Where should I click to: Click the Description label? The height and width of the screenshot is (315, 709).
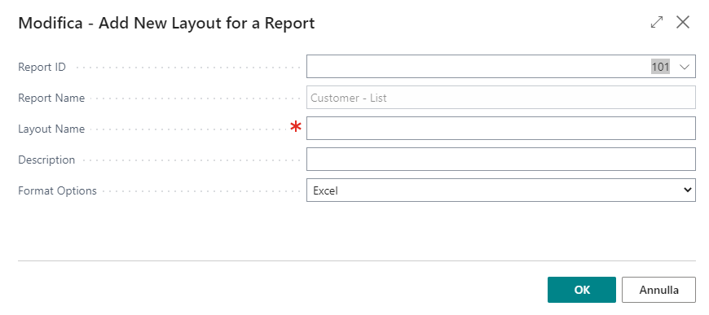46,160
